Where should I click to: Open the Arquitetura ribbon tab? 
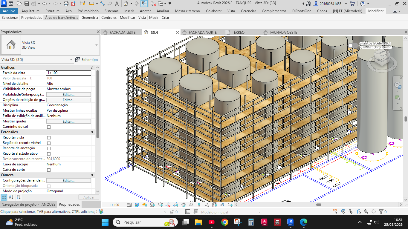30,11
